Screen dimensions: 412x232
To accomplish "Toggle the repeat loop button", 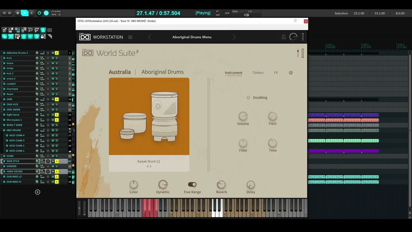I will tap(46, 13).
